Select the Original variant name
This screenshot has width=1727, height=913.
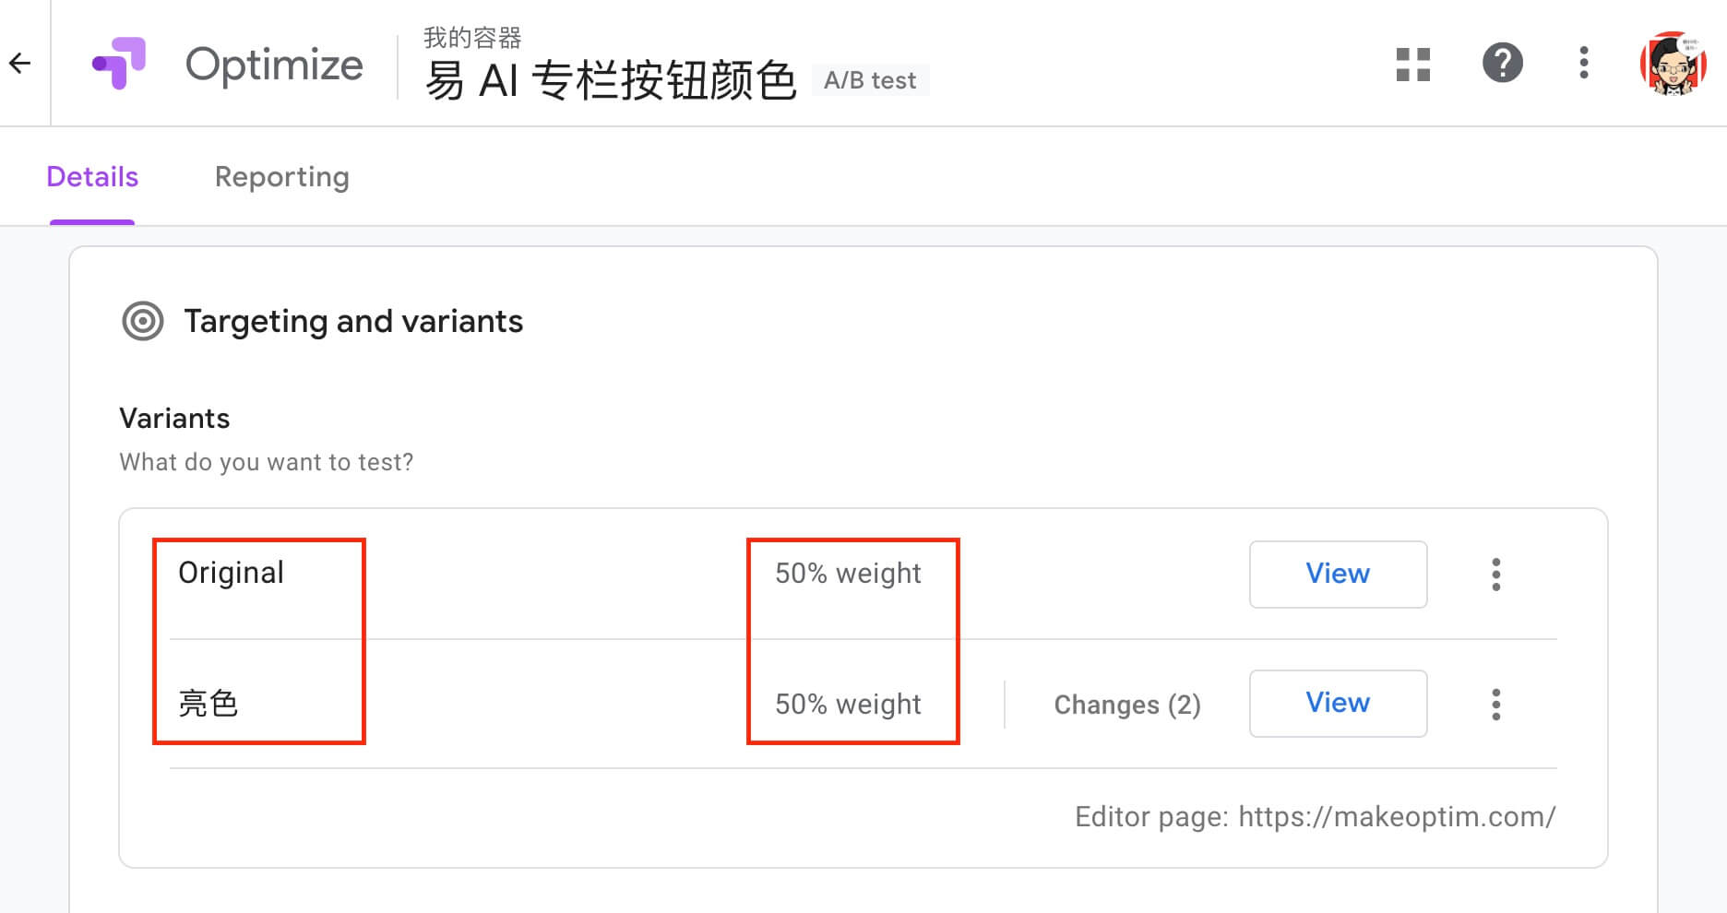point(231,573)
